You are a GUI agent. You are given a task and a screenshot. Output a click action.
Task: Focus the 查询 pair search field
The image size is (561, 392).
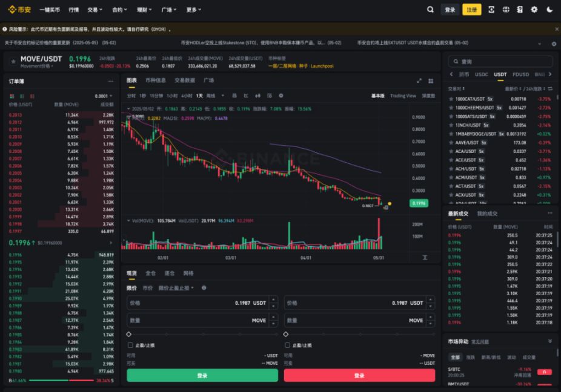(x=500, y=62)
